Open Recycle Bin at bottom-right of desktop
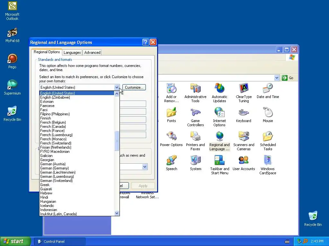Image resolution: width=329 pixels, height=246 pixels. (313, 218)
